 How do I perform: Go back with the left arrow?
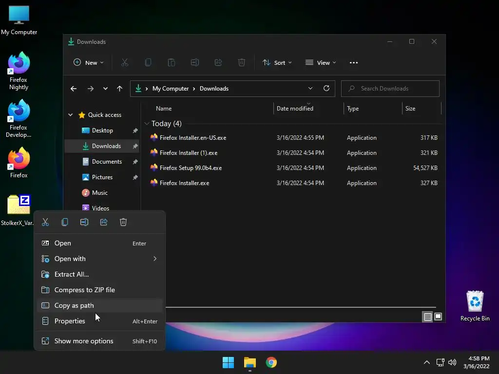[x=74, y=89]
